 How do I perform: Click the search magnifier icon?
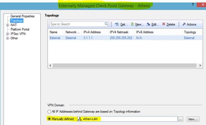tap(106, 24)
